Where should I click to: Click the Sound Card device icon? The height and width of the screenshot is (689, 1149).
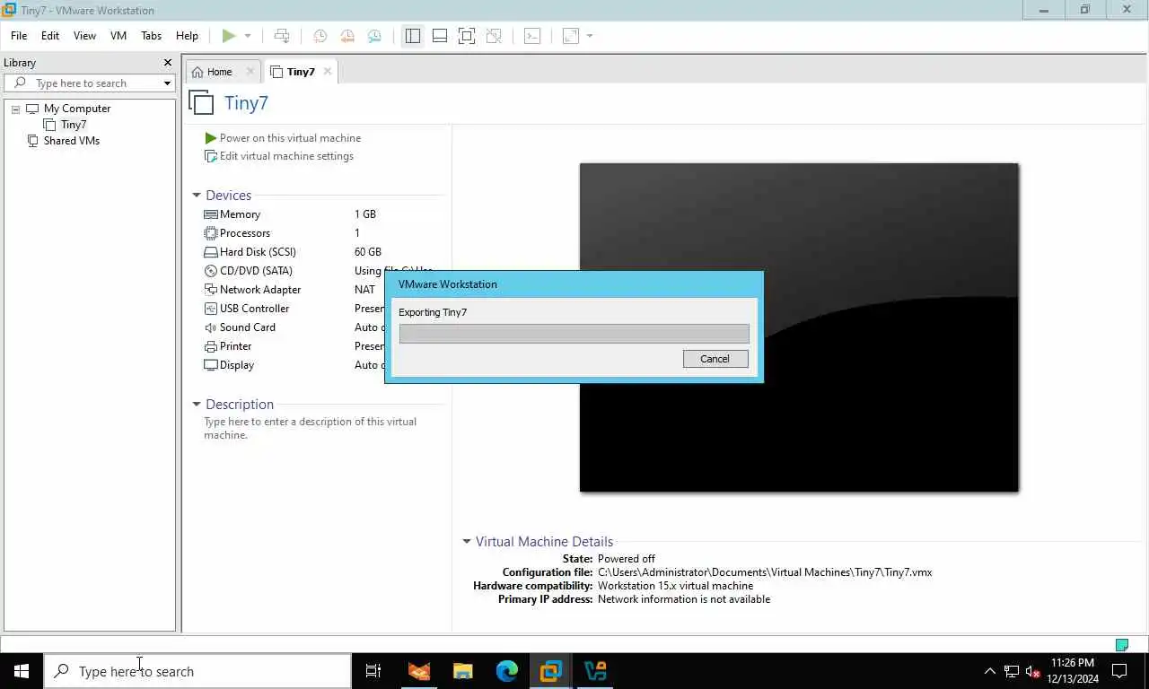coord(211,327)
